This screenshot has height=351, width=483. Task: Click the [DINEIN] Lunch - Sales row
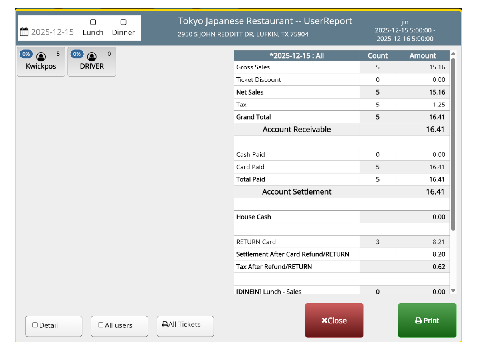point(342,290)
